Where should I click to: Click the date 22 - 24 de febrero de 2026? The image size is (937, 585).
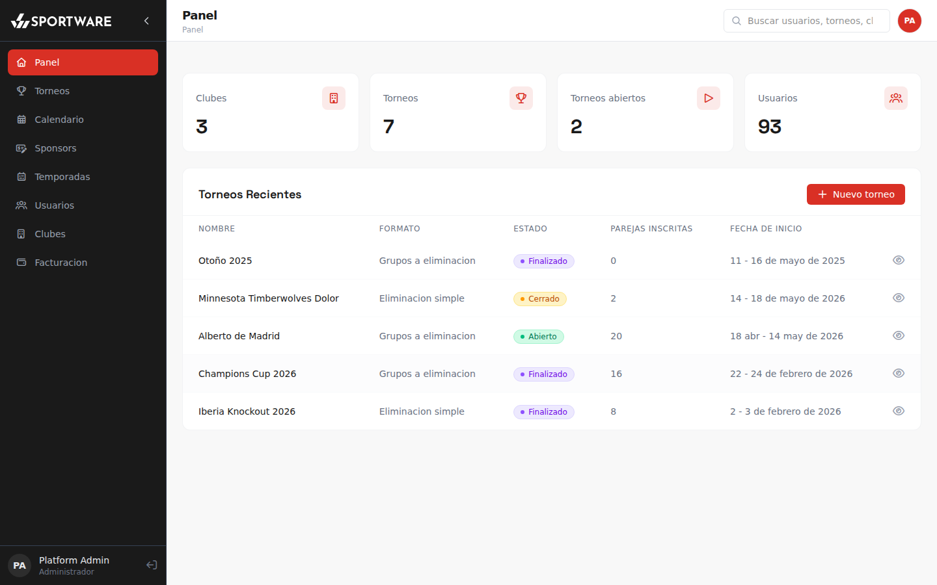pos(791,374)
